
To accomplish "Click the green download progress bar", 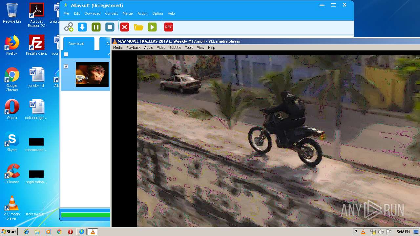I will click(86, 215).
